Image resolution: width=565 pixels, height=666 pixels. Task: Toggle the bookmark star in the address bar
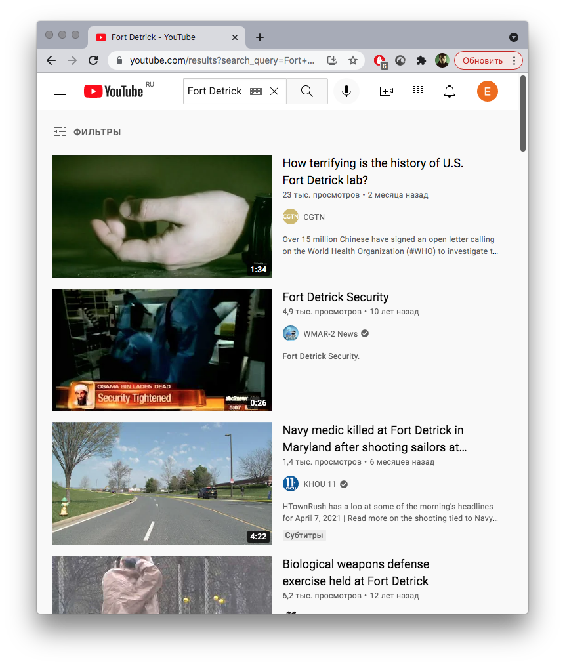[x=353, y=60]
